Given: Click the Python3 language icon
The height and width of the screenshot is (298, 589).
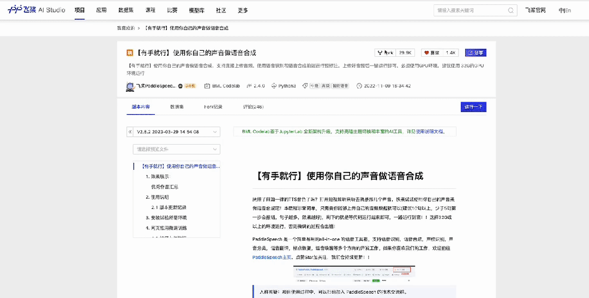Looking at the screenshot, I should tap(274, 86).
